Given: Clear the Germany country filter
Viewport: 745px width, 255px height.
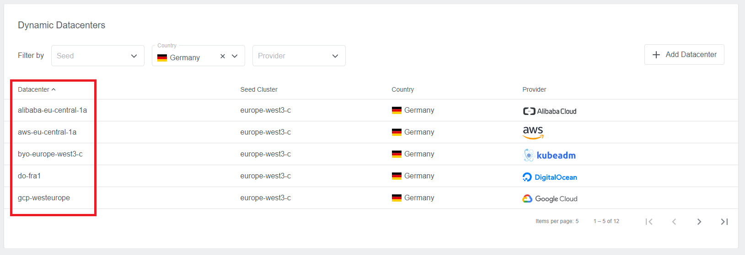Looking at the screenshot, I should coord(223,56).
